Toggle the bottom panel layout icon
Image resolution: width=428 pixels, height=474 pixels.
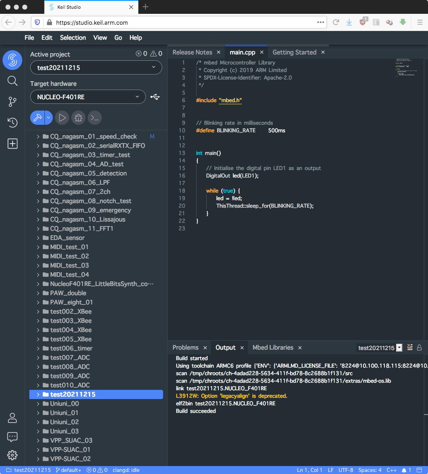[419, 470]
